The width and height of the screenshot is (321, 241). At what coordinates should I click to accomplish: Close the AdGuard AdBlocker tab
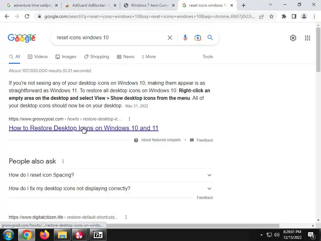115,6
